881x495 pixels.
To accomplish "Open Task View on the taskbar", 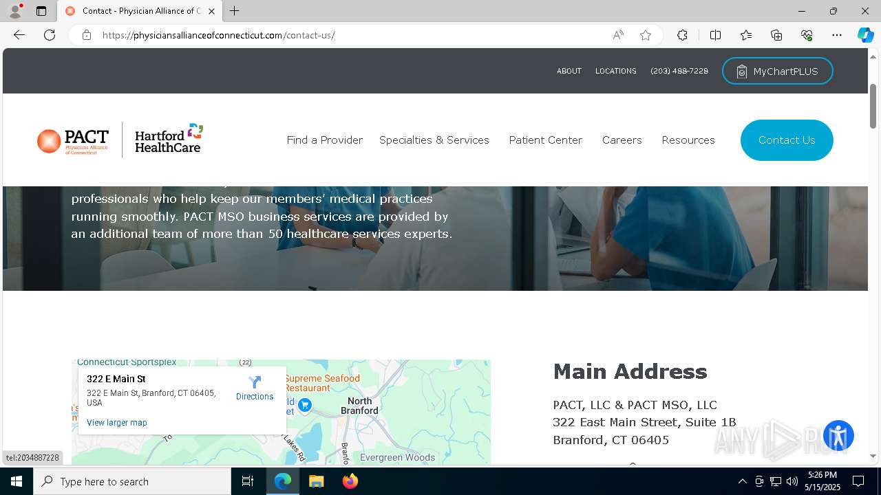I will [x=248, y=481].
